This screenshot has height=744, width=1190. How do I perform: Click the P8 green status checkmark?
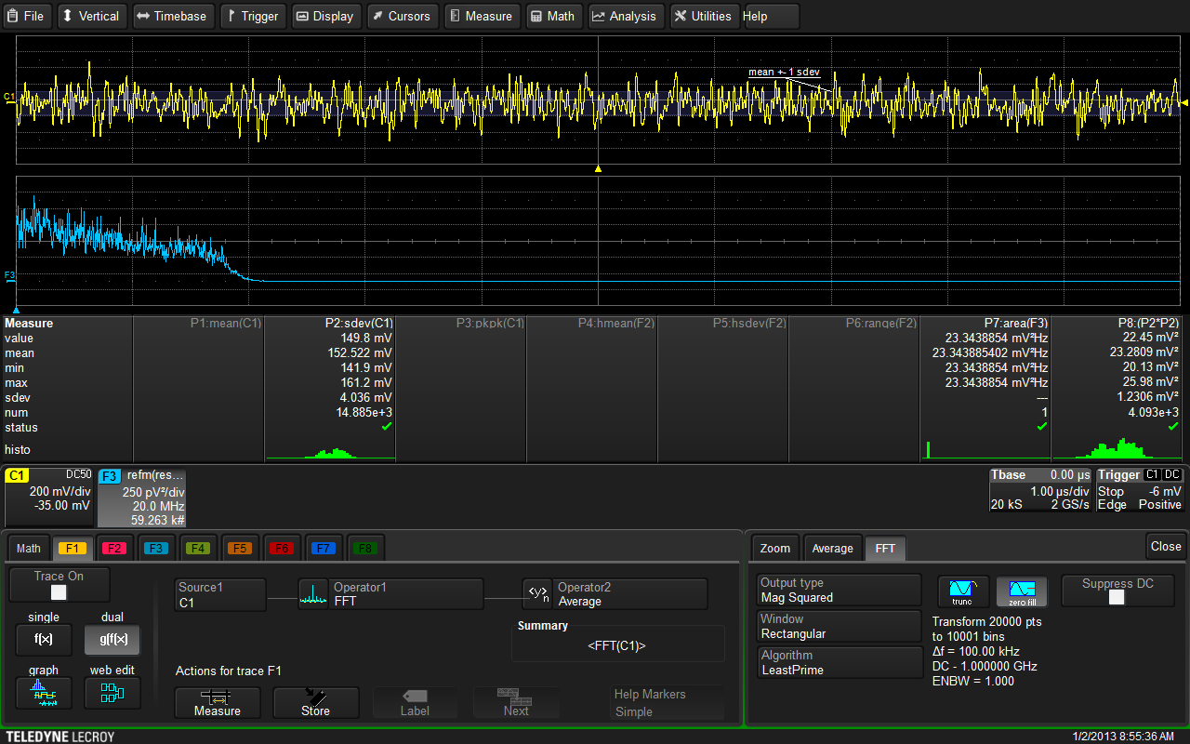coord(1174,427)
